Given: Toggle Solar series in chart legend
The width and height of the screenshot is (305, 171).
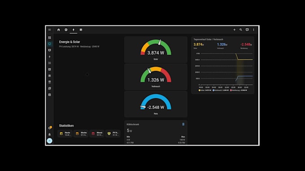Looking at the screenshot, I should 205,90.
